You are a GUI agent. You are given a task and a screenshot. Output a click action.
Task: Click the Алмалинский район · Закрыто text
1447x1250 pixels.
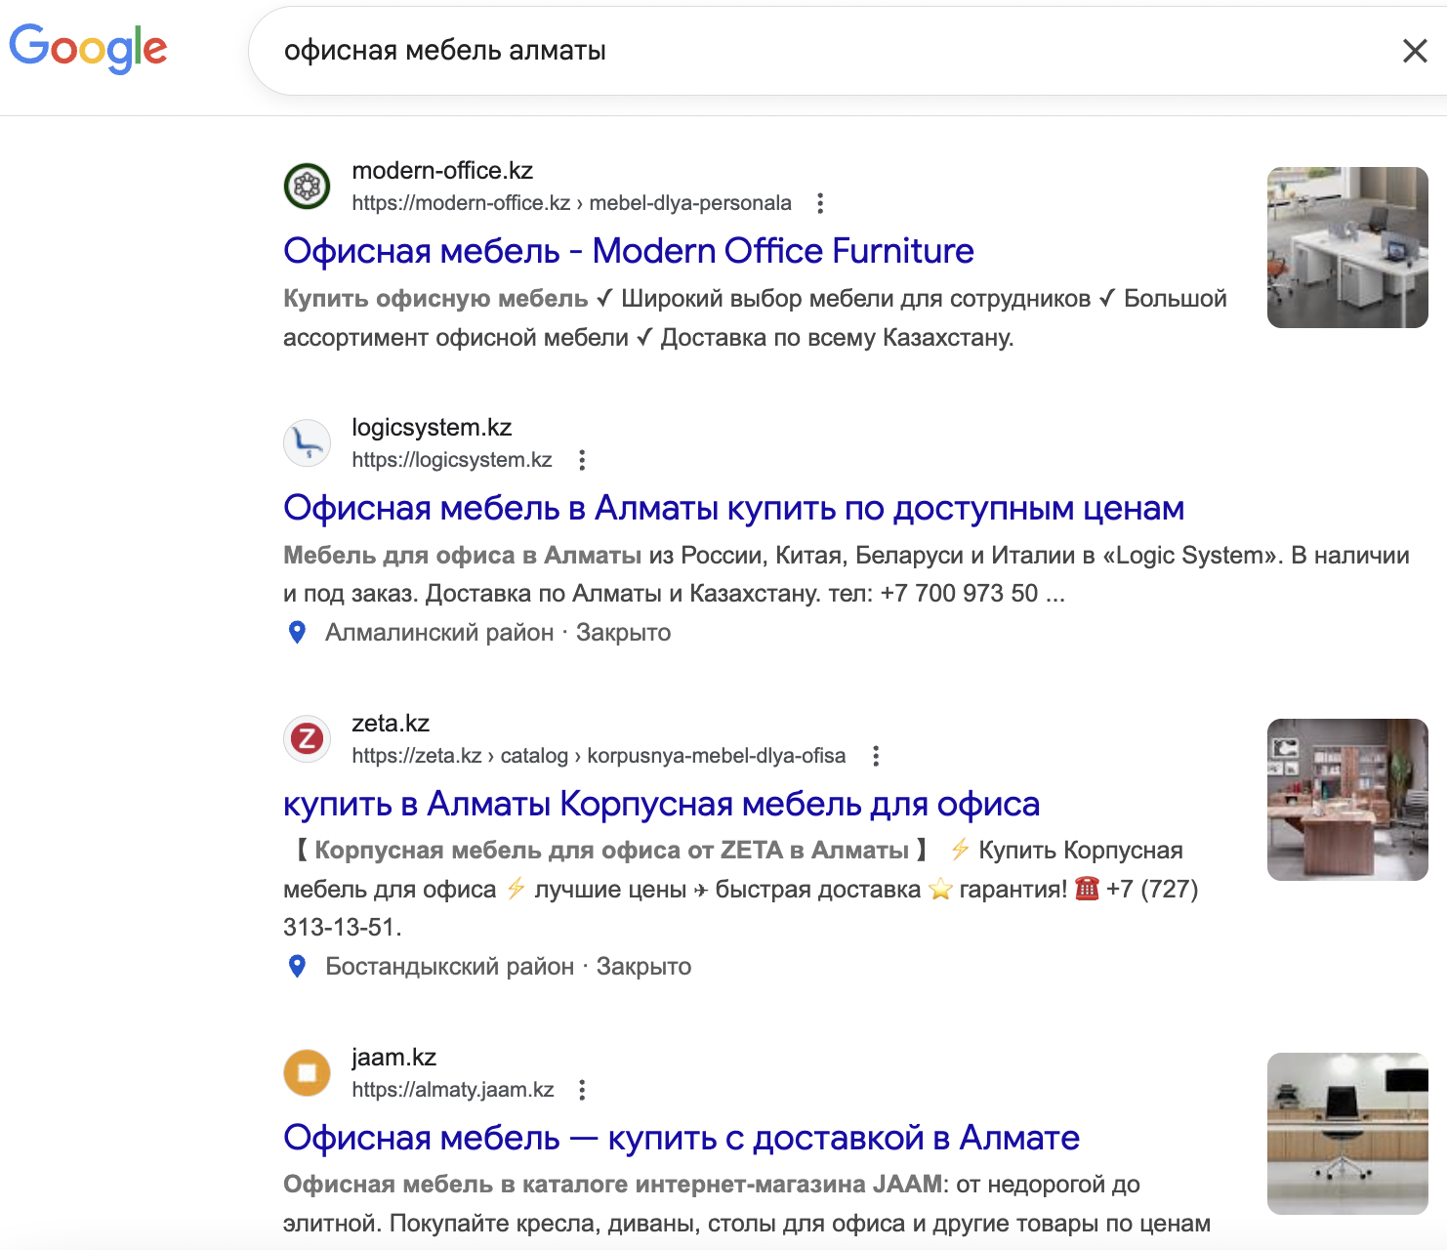click(498, 633)
